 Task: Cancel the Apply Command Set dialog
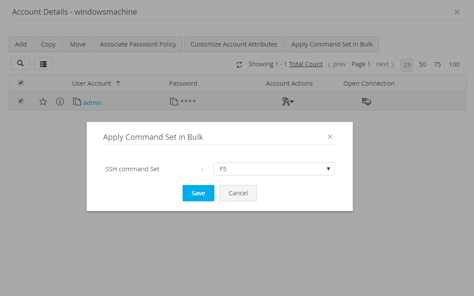click(238, 193)
